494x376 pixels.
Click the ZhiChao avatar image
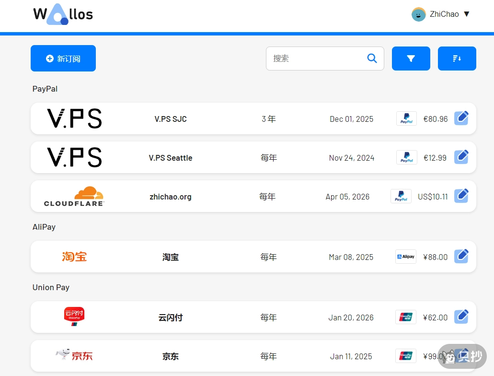pos(418,14)
